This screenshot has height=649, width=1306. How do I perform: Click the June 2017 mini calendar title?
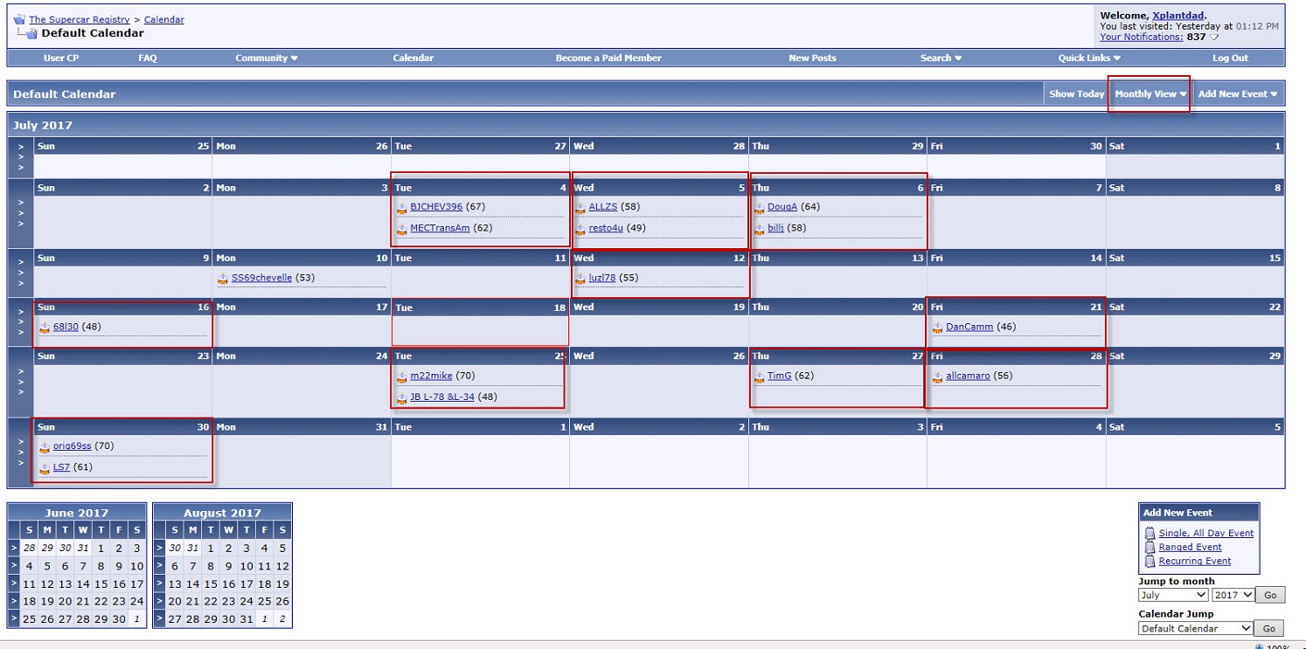pos(76,513)
